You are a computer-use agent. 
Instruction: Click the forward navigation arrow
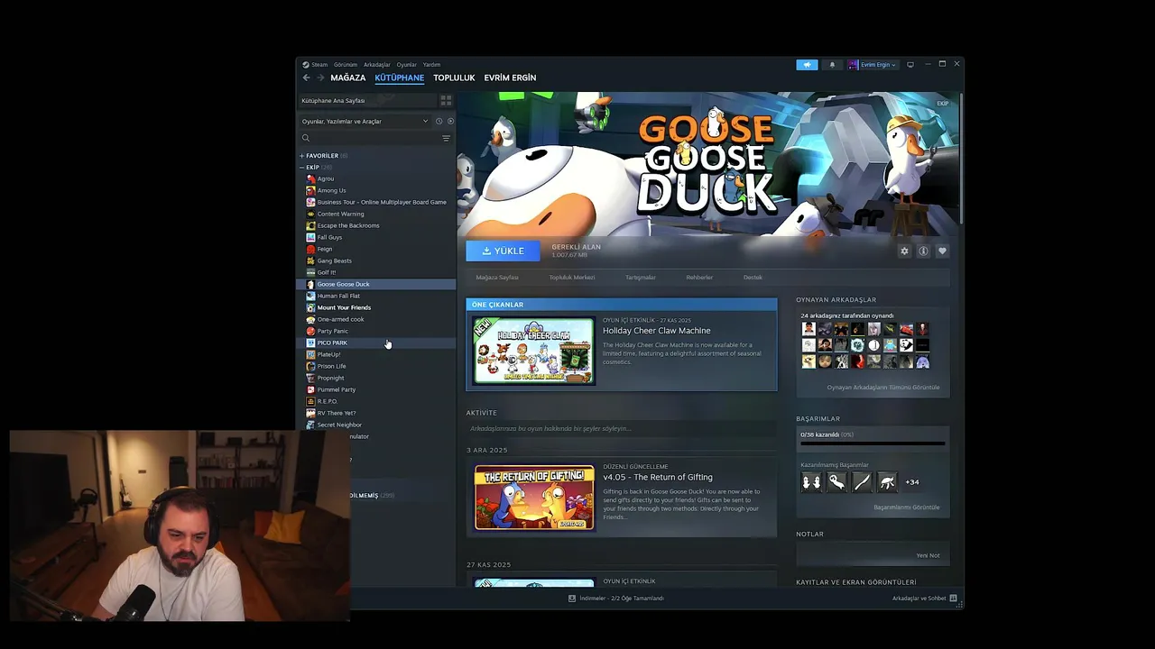coord(319,78)
